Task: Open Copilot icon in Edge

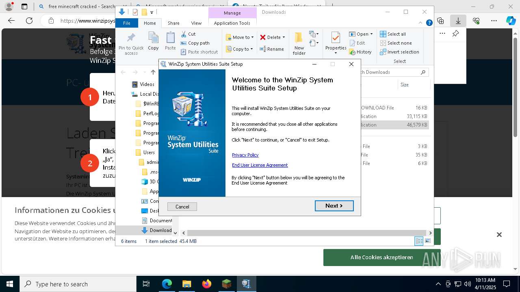Action: [x=511, y=21]
